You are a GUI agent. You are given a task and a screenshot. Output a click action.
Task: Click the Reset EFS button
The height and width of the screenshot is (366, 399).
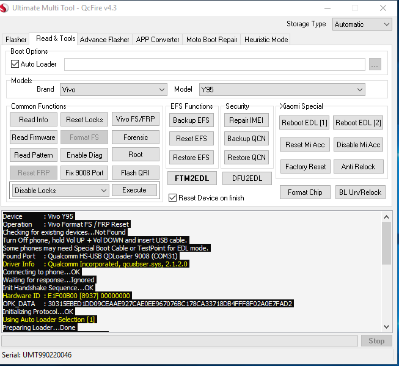tap(191, 139)
